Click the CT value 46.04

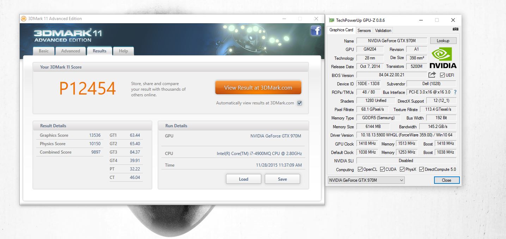pyautogui.click(x=135, y=177)
